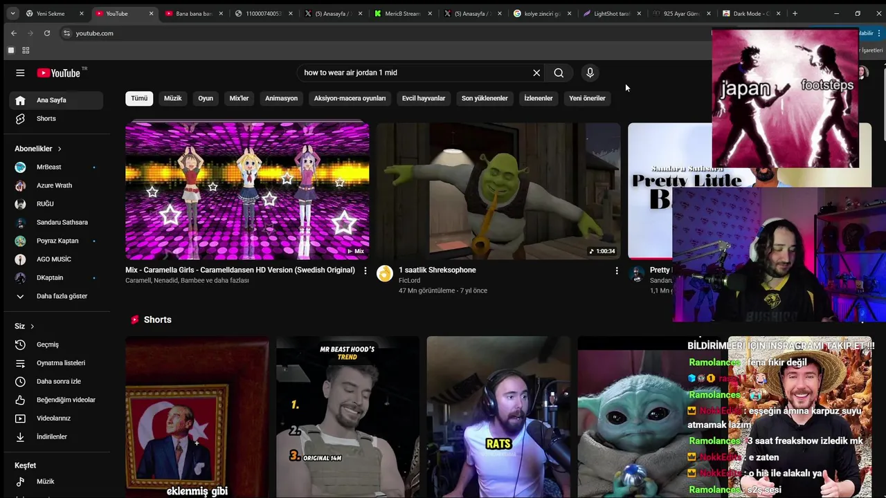Select the Oyun filter chip
886x498 pixels.
pyautogui.click(x=206, y=98)
